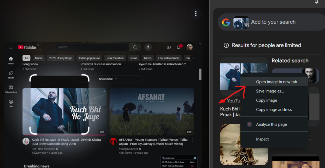Click the Results for people are limited text

[266, 45]
